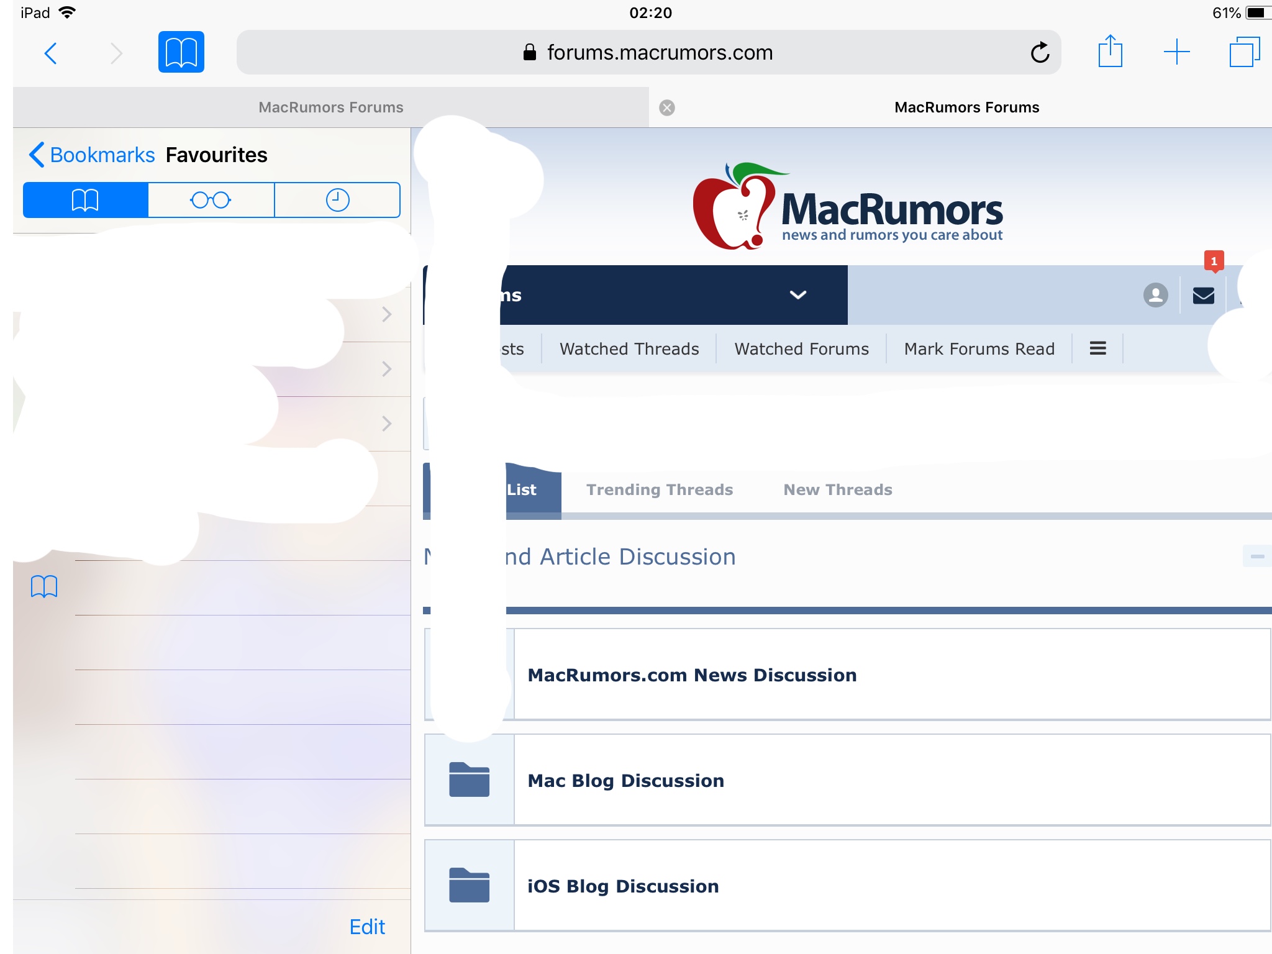Viewport: 1272px width, 954px height.
Task: Toggle the bookmarks sidebar book icon
Action: tap(181, 52)
